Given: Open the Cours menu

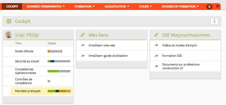Looking at the screenshot, I should tap(145, 6).
